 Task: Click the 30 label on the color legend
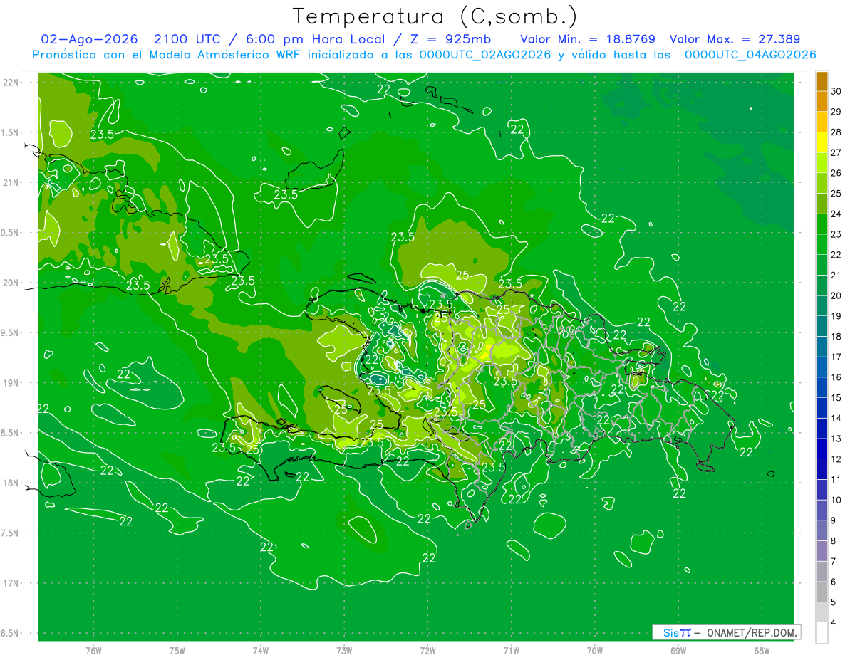point(836,91)
